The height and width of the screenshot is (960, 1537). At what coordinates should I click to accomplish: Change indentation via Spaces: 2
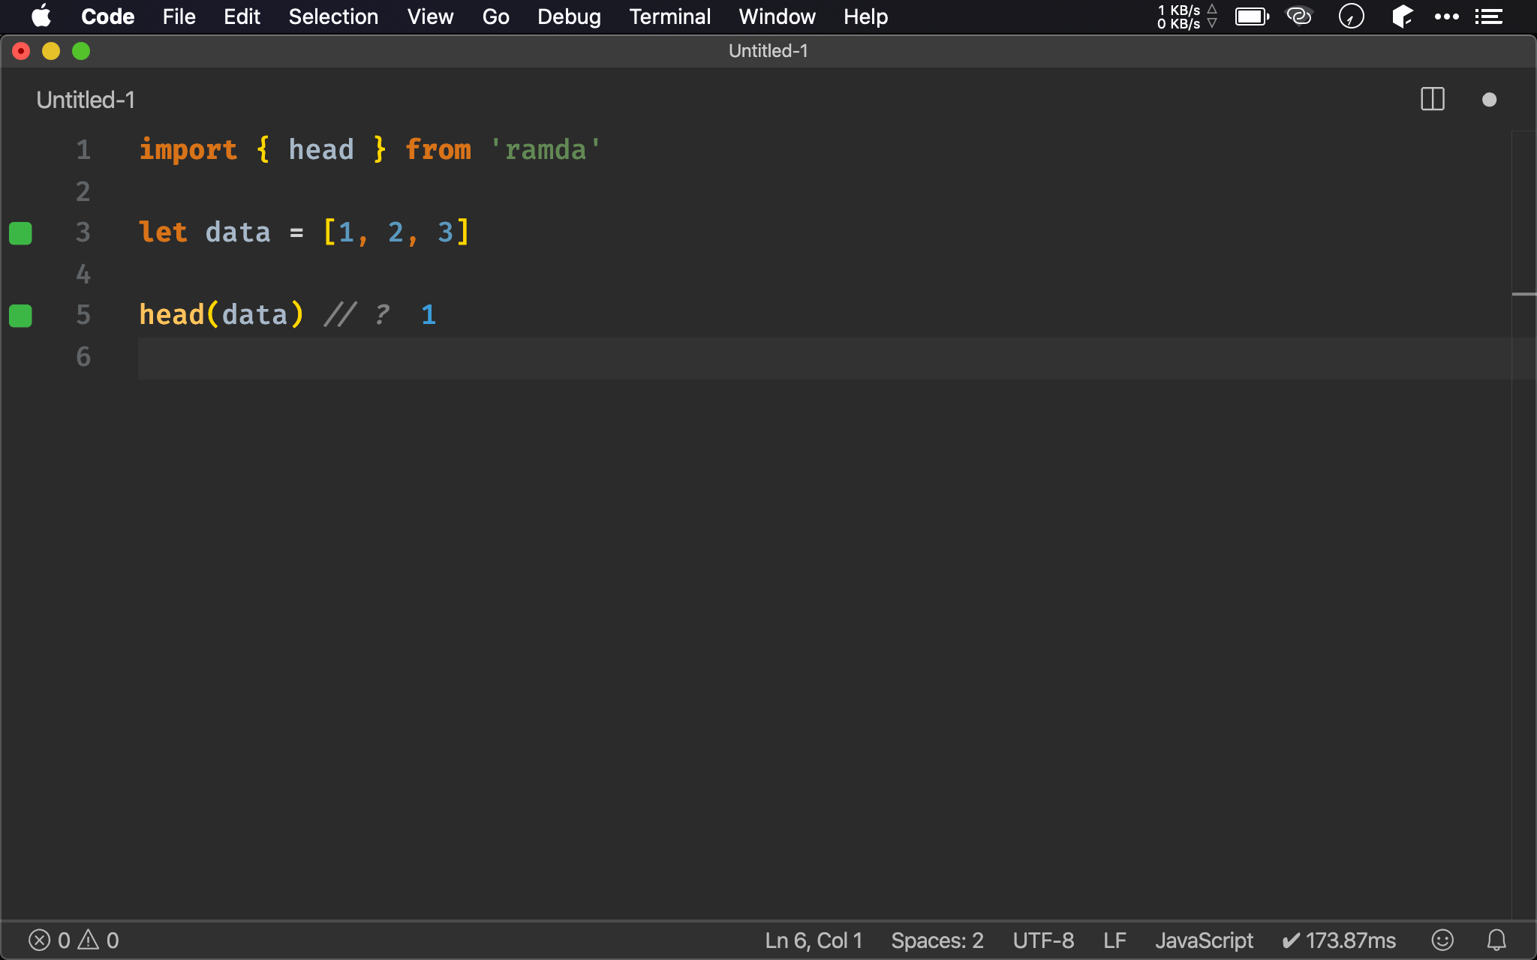pyautogui.click(x=937, y=940)
